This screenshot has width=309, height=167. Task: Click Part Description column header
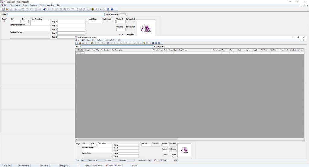pos(132,50)
